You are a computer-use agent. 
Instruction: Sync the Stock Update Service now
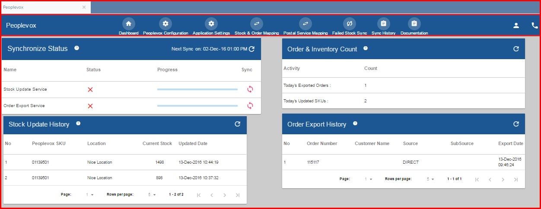click(x=250, y=89)
